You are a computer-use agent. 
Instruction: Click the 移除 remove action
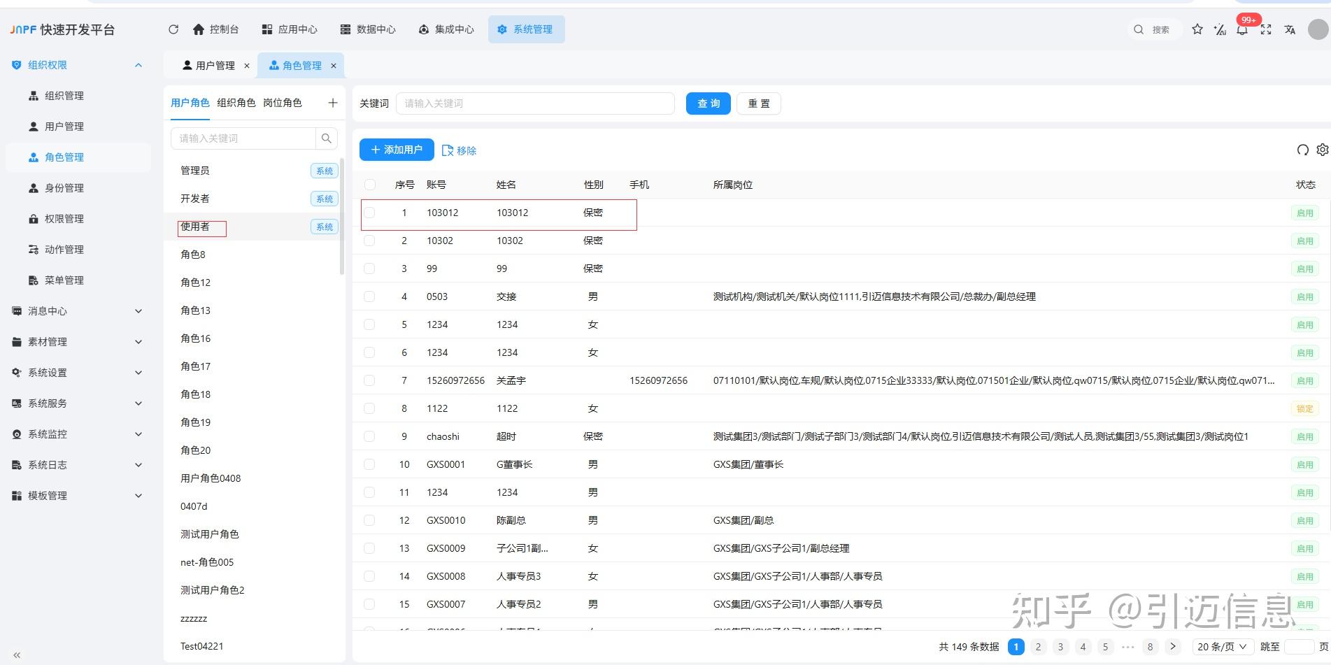tap(460, 150)
